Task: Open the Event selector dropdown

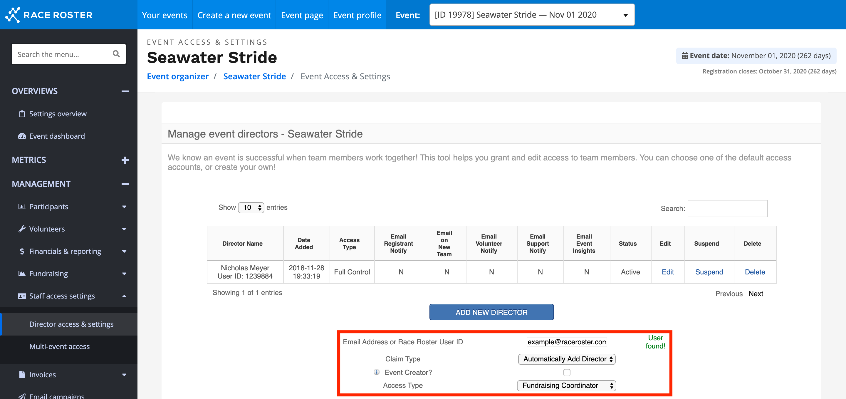Action: (x=532, y=15)
